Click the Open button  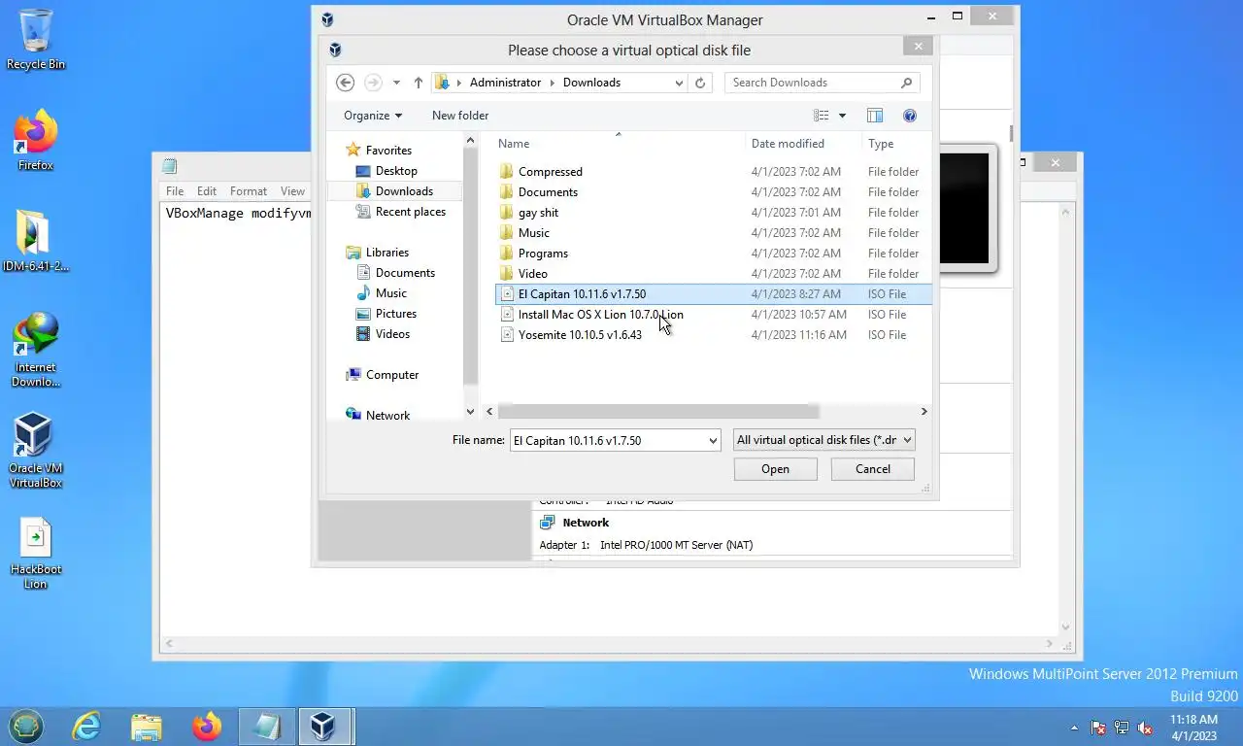(x=775, y=469)
